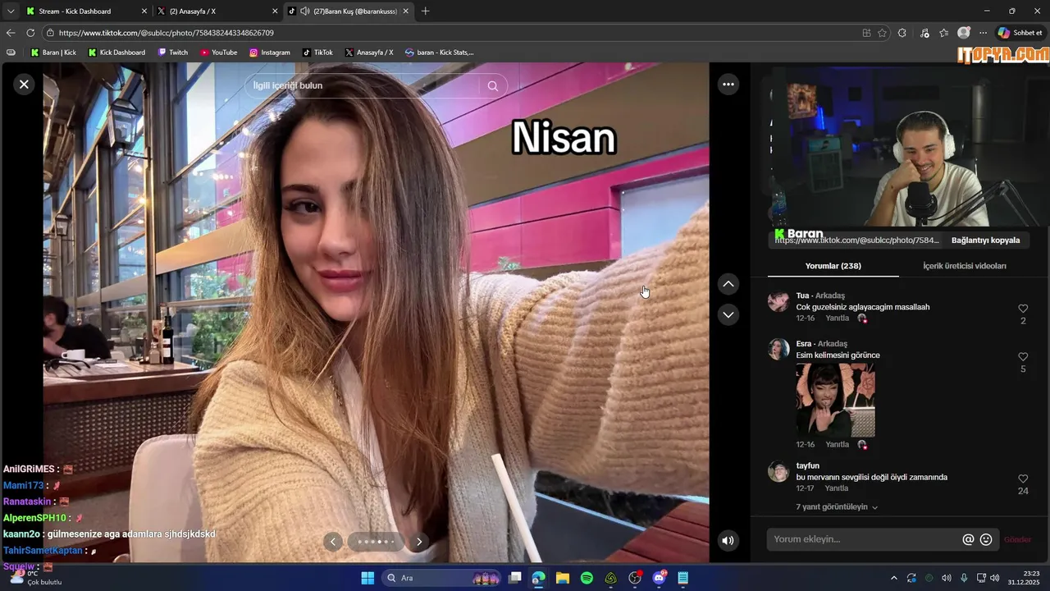The height and width of the screenshot is (591, 1050).
Task: Go to previous post with up arrow
Action: [728, 284]
